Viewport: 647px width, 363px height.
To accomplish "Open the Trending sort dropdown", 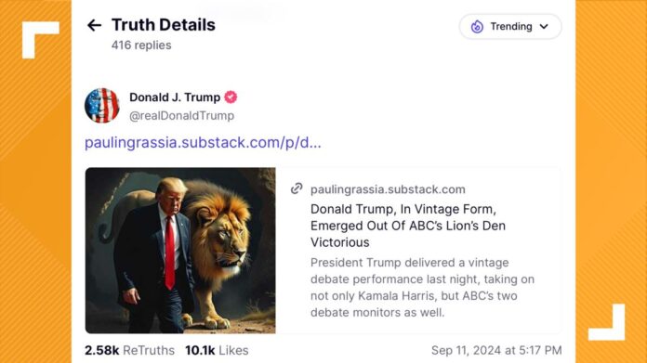I will (x=510, y=27).
